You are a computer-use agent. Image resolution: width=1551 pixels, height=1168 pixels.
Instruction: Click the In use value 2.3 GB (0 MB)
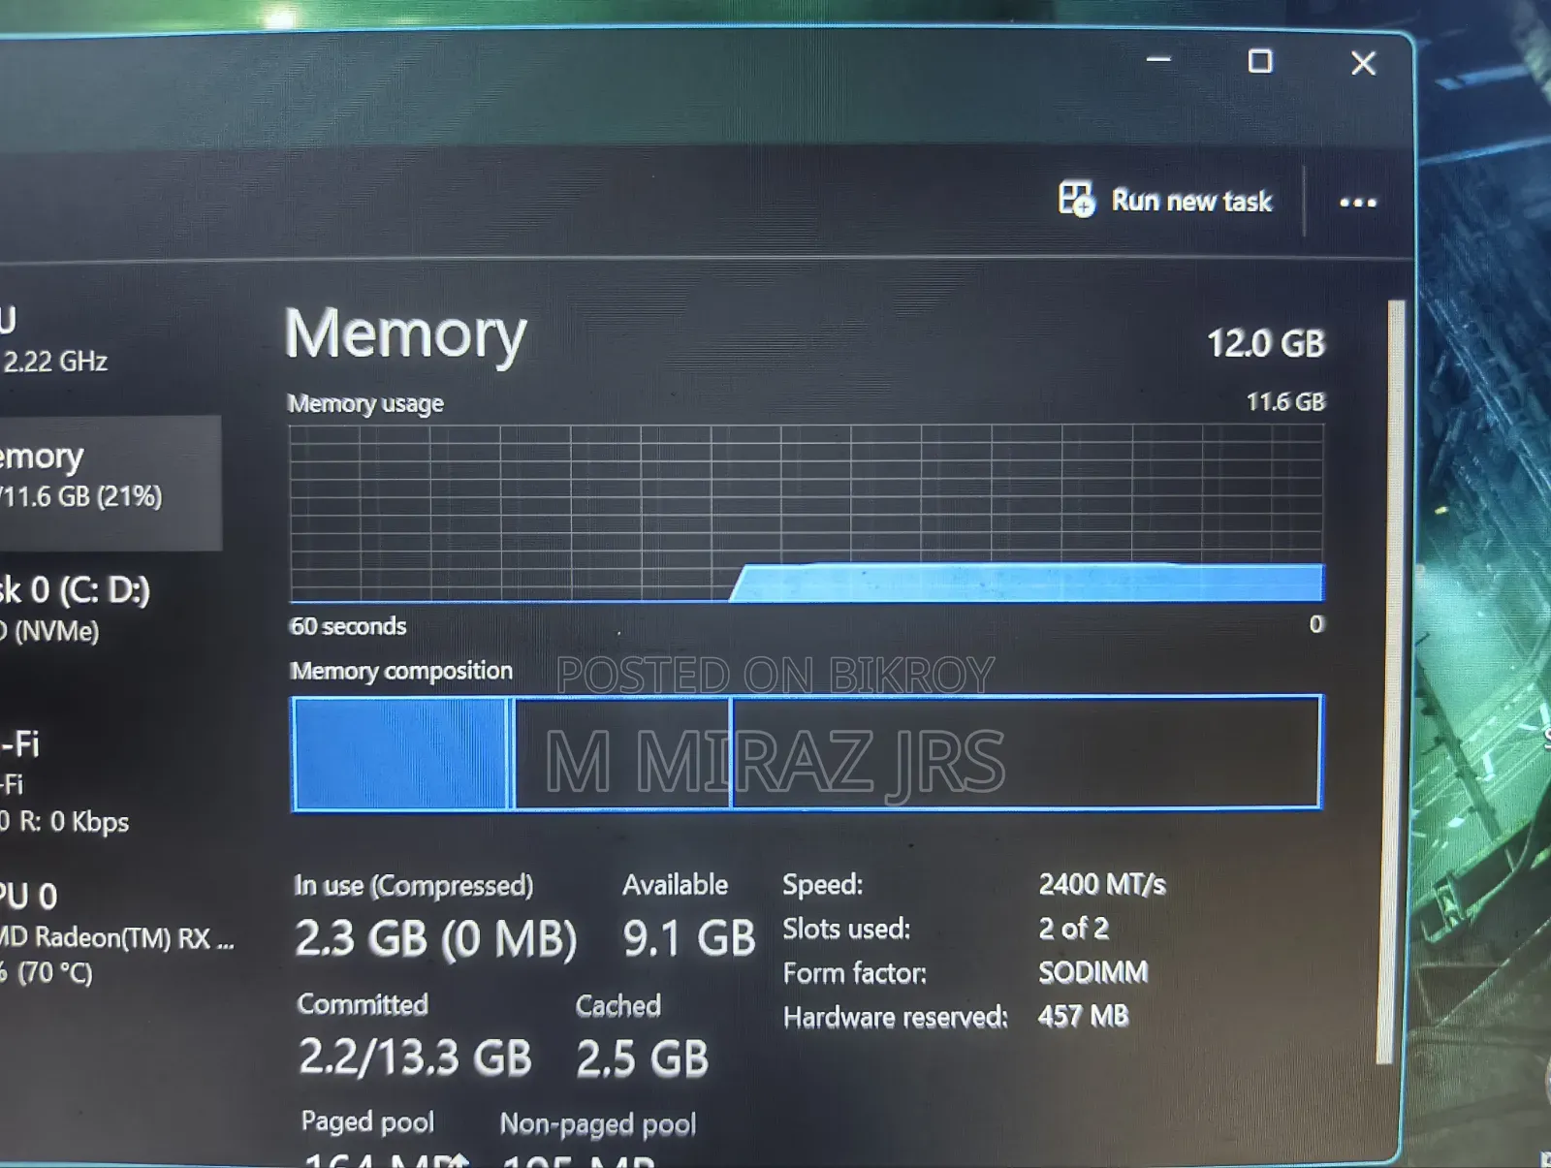click(x=435, y=938)
